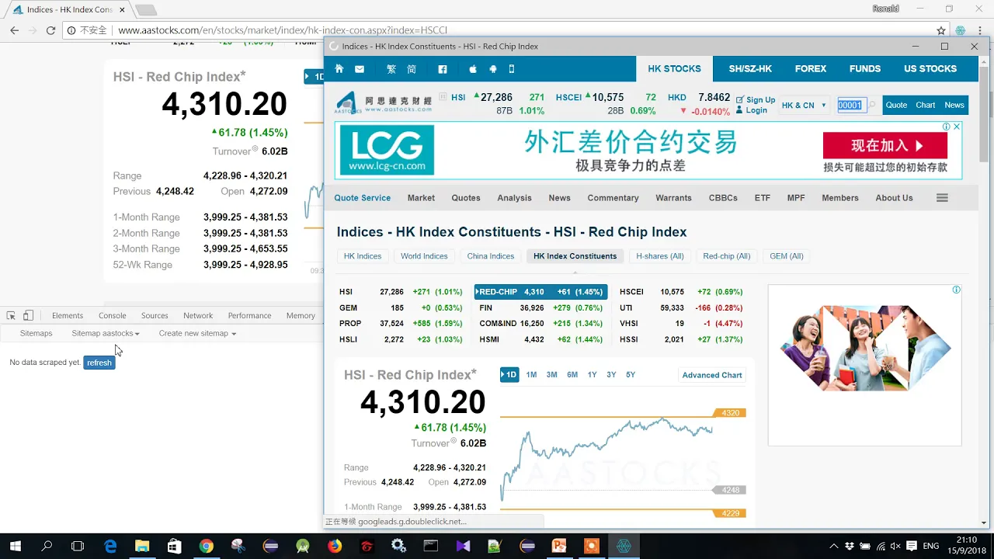Select the World Indices filter
This screenshot has height=559, width=994.
(424, 256)
